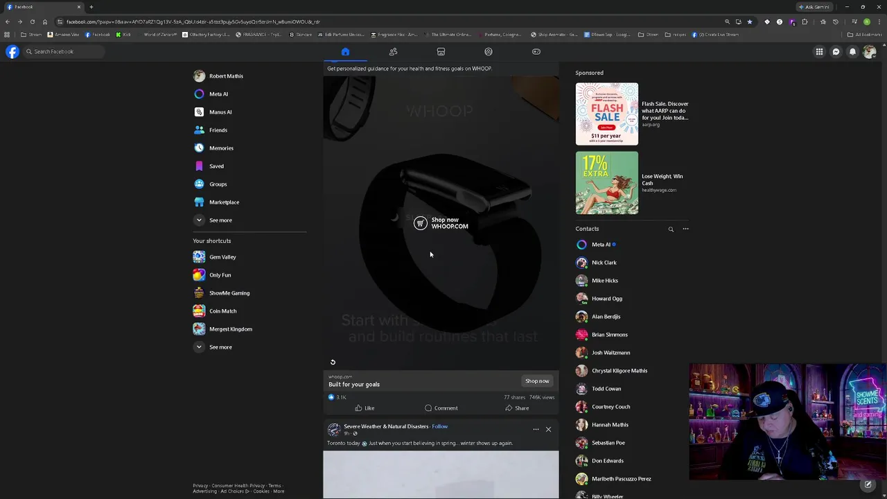Bookmark page with star icon in address bar
The image size is (887, 499).
[749, 21]
